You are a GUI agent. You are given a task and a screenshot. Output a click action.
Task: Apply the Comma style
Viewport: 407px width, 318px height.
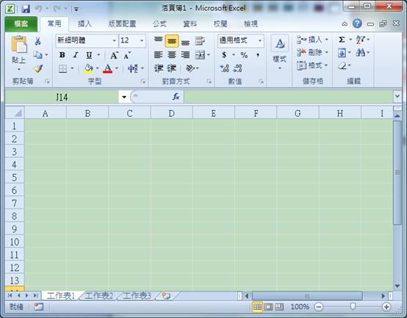coord(258,55)
